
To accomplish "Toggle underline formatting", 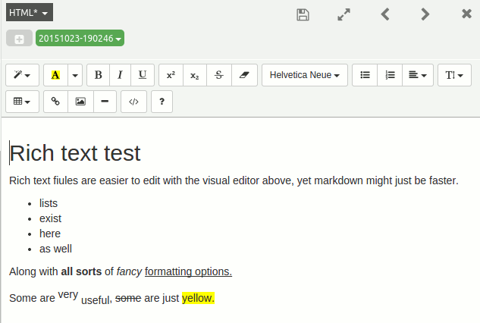I will pyautogui.click(x=143, y=75).
